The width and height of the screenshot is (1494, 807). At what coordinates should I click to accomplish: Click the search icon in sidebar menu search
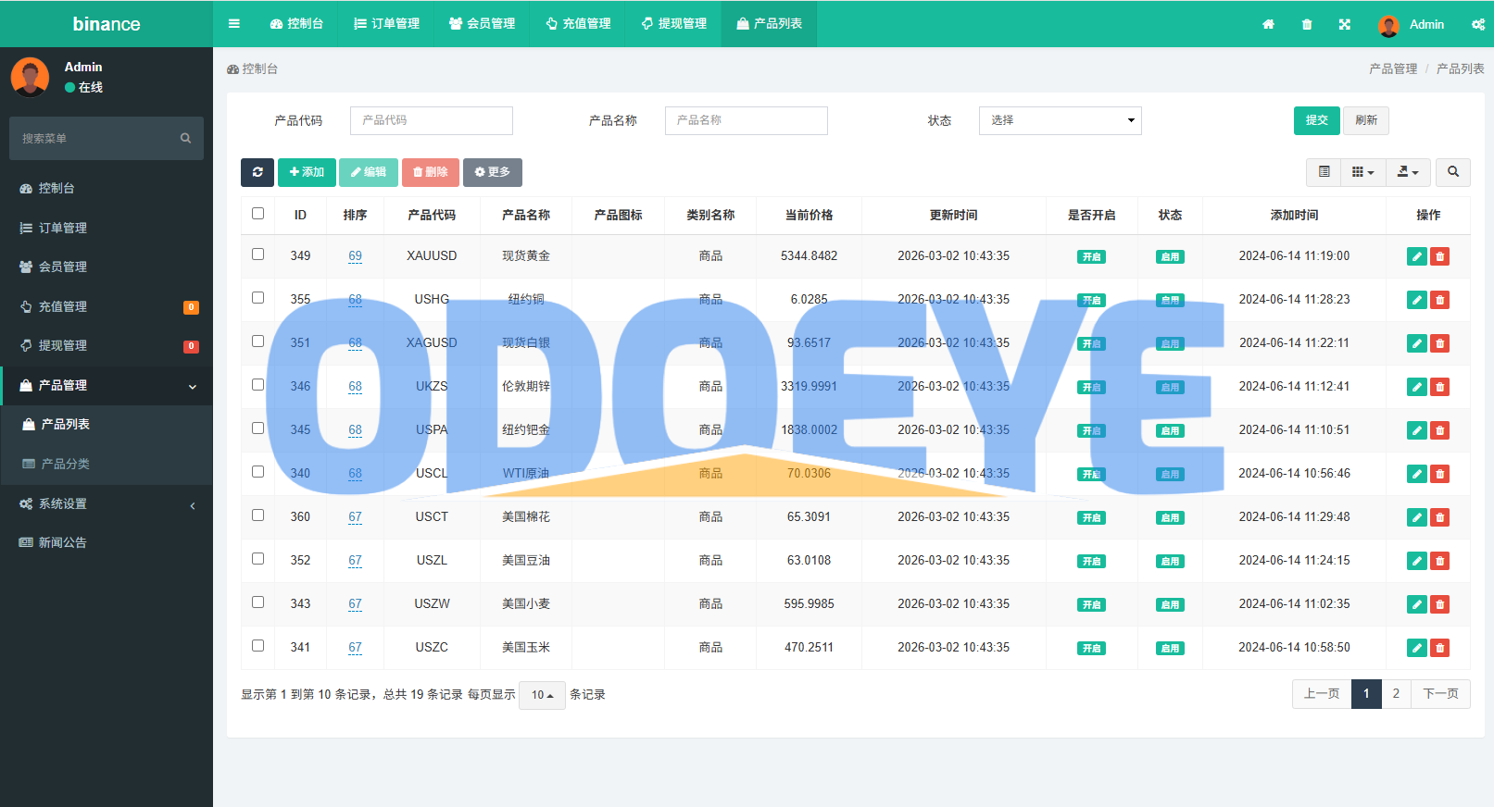[185, 138]
